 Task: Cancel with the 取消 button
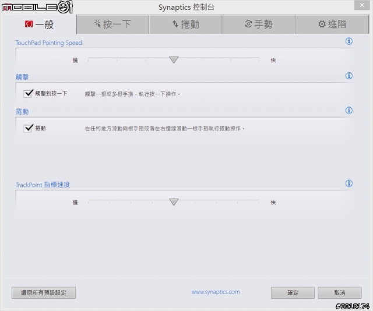tap(340, 293)
